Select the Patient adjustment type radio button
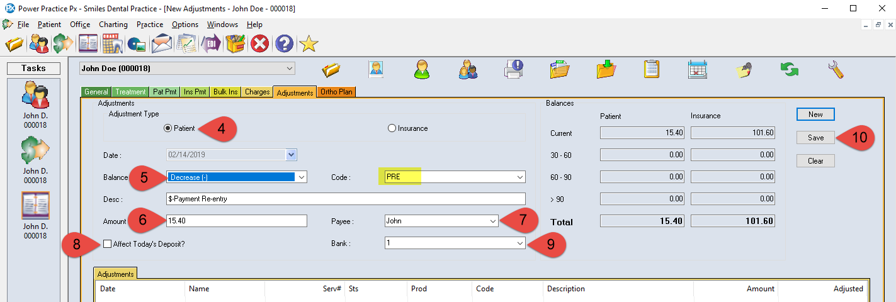The image size is (896, 302). tap(167, 128)
